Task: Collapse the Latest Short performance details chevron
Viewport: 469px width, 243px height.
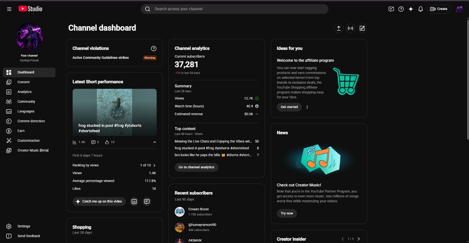Action: click(x=155, y=142)
